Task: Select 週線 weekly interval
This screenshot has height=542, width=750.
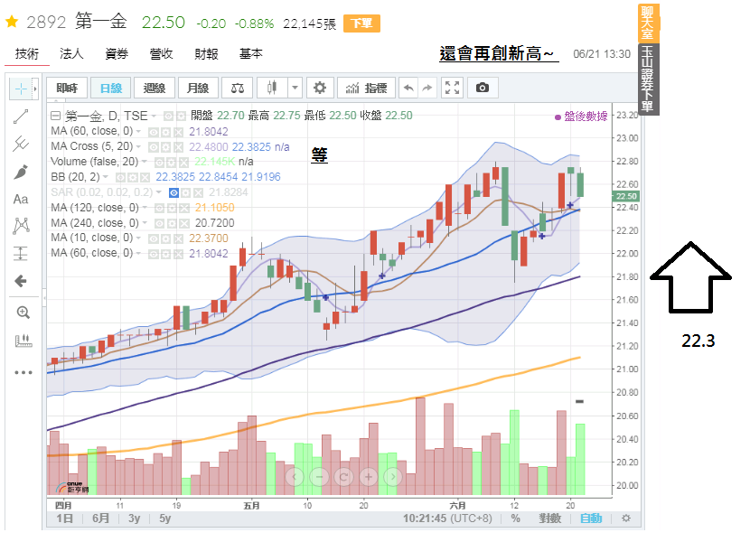Action: 154,88
